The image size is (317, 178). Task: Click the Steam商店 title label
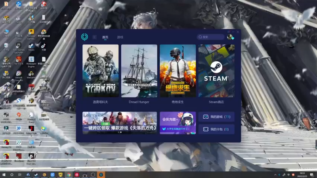click(x=216, y=102)
